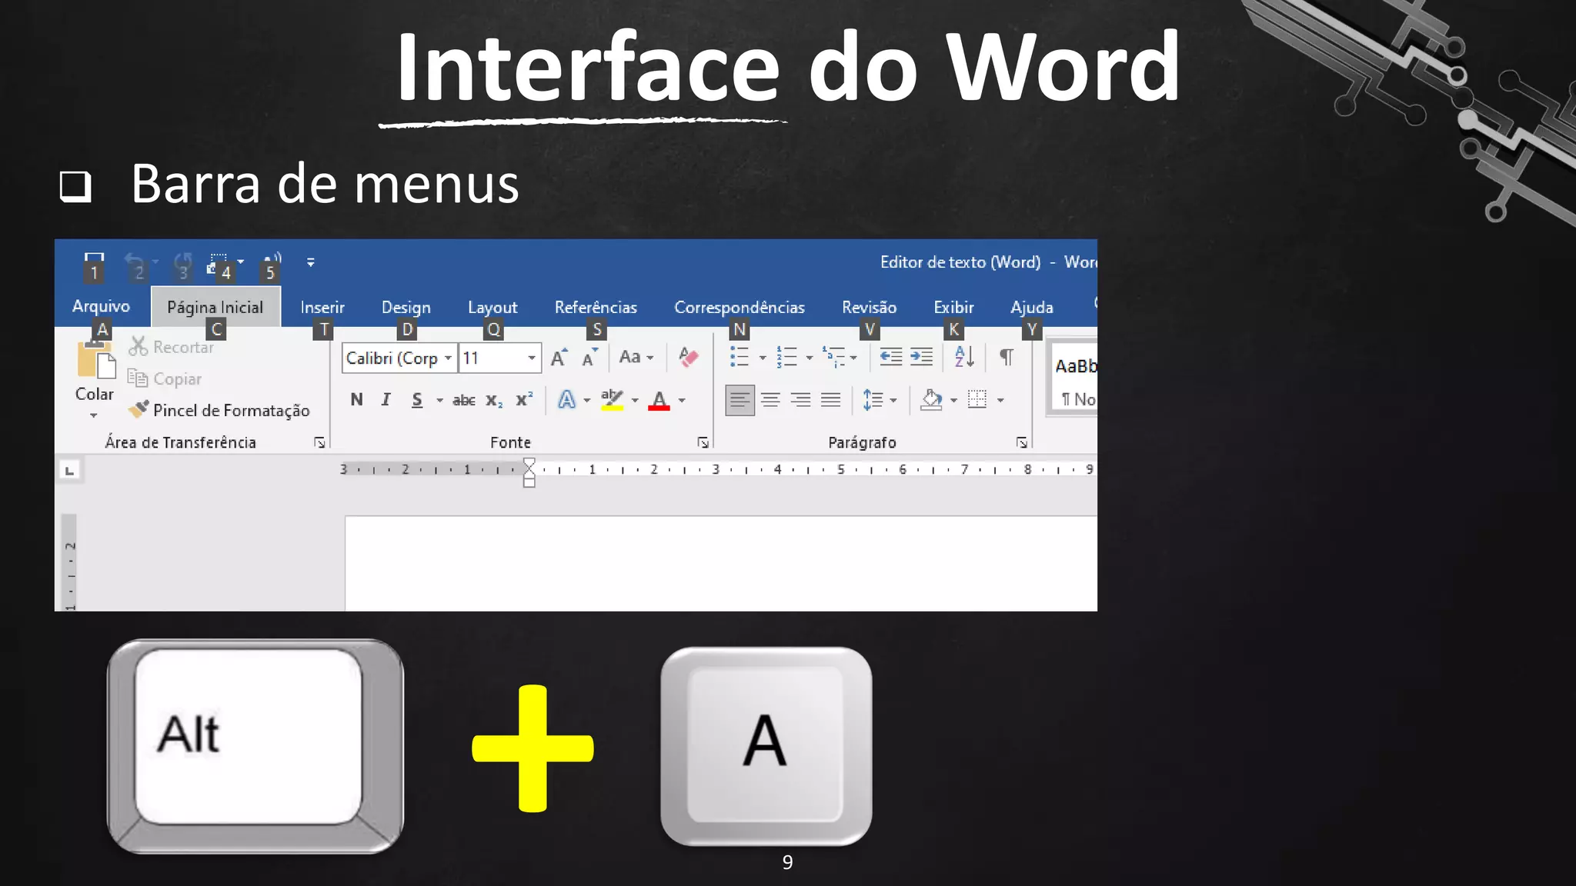This screenshot has height=886, width=1576.
Task: Open the Layout tab
Action: [492, 307]
